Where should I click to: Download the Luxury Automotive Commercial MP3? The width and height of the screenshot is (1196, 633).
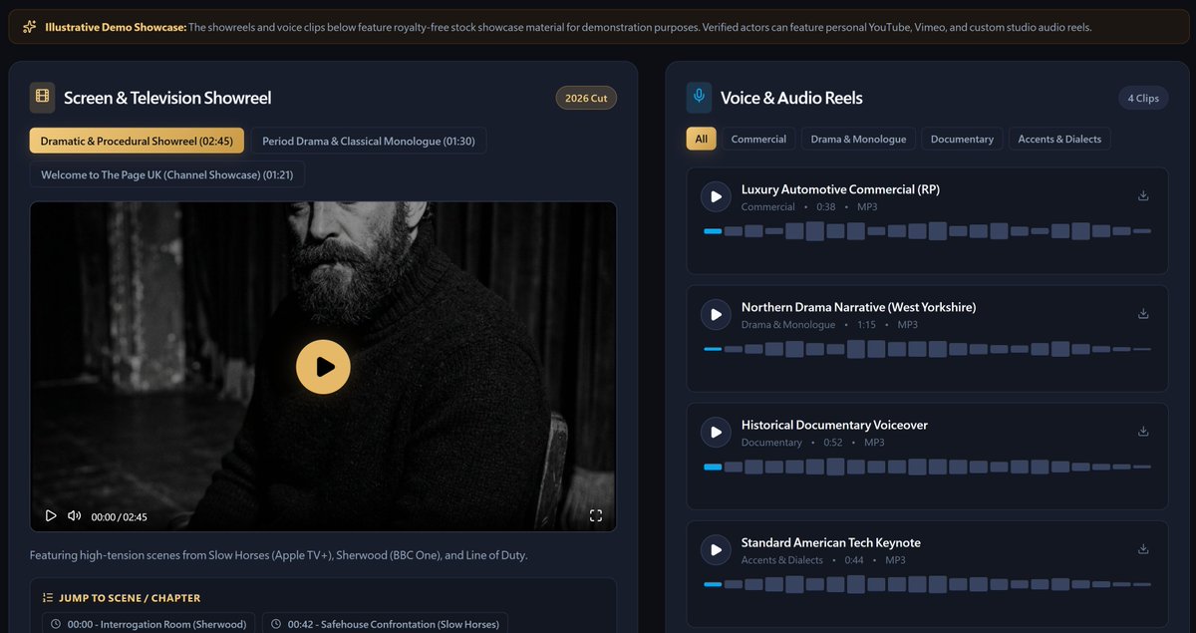click(x=1143, y=195)
